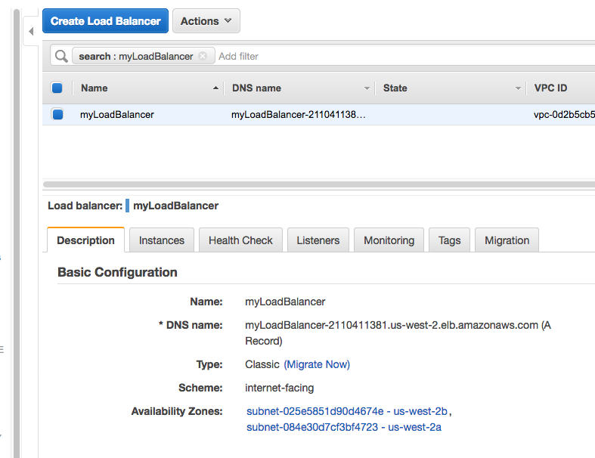
Task: Click the Migrate Now link
Action: (x=317, y=364)
